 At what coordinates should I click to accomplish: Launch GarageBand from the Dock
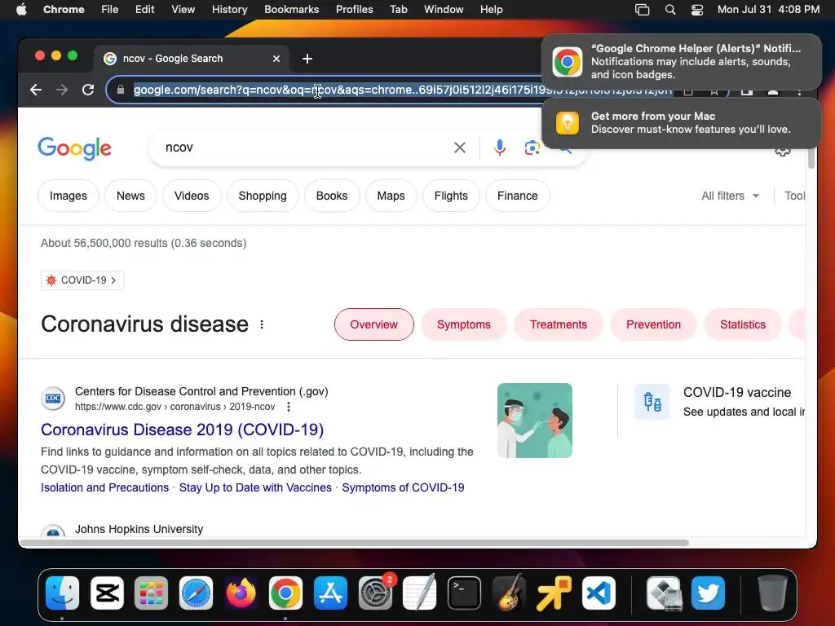(509, 593)
